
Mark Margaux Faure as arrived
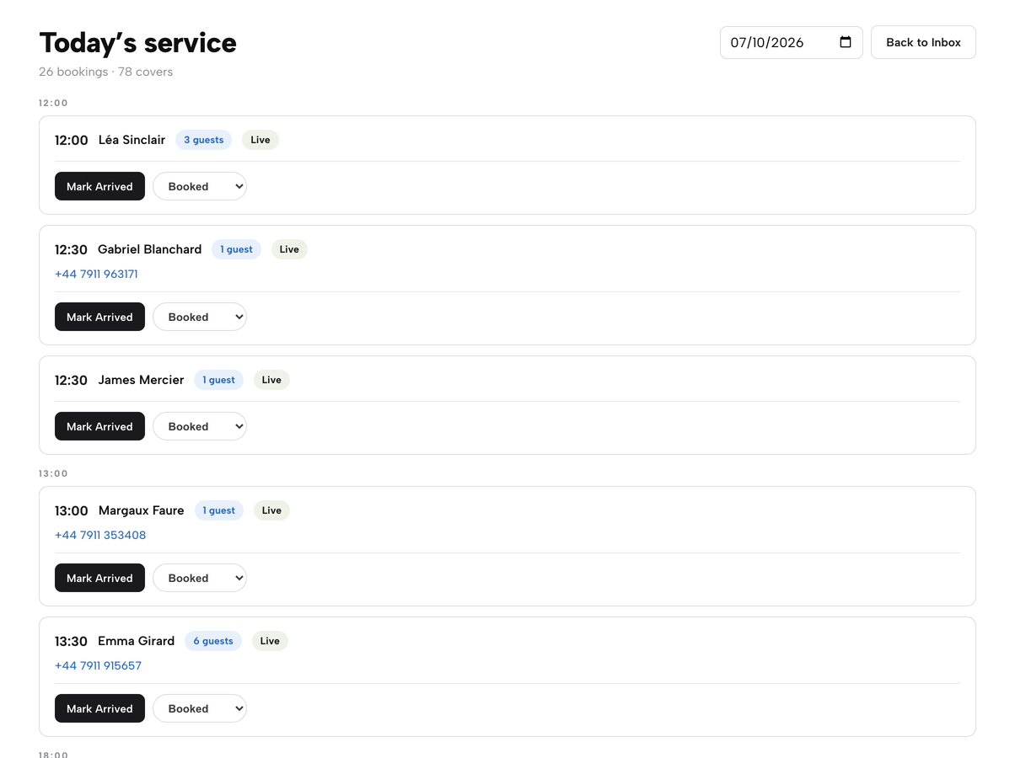[99, 578]
